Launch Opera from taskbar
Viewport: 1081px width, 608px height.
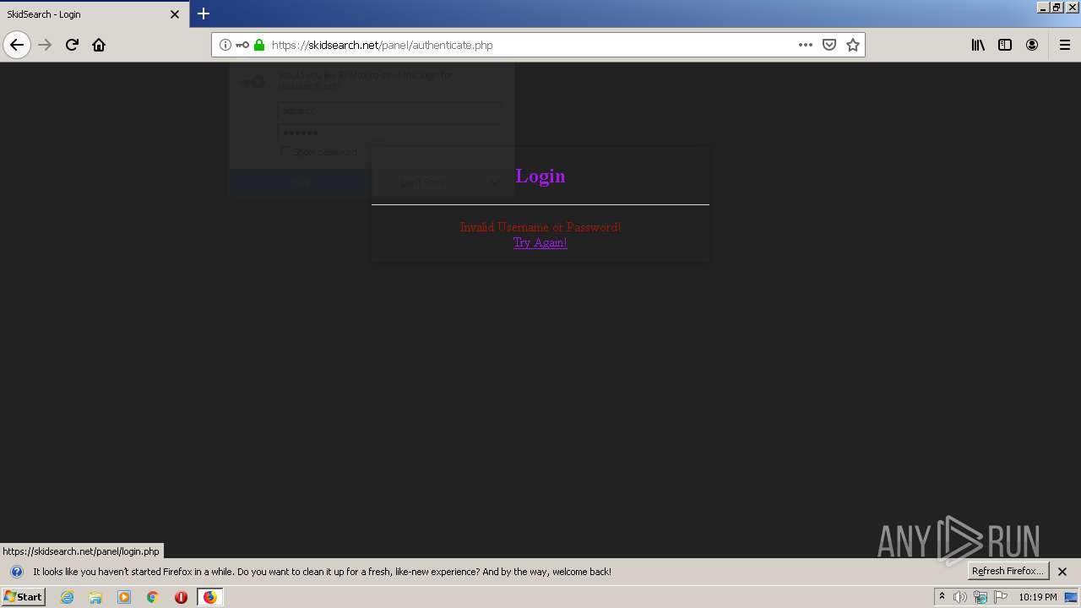coord(181,597)
